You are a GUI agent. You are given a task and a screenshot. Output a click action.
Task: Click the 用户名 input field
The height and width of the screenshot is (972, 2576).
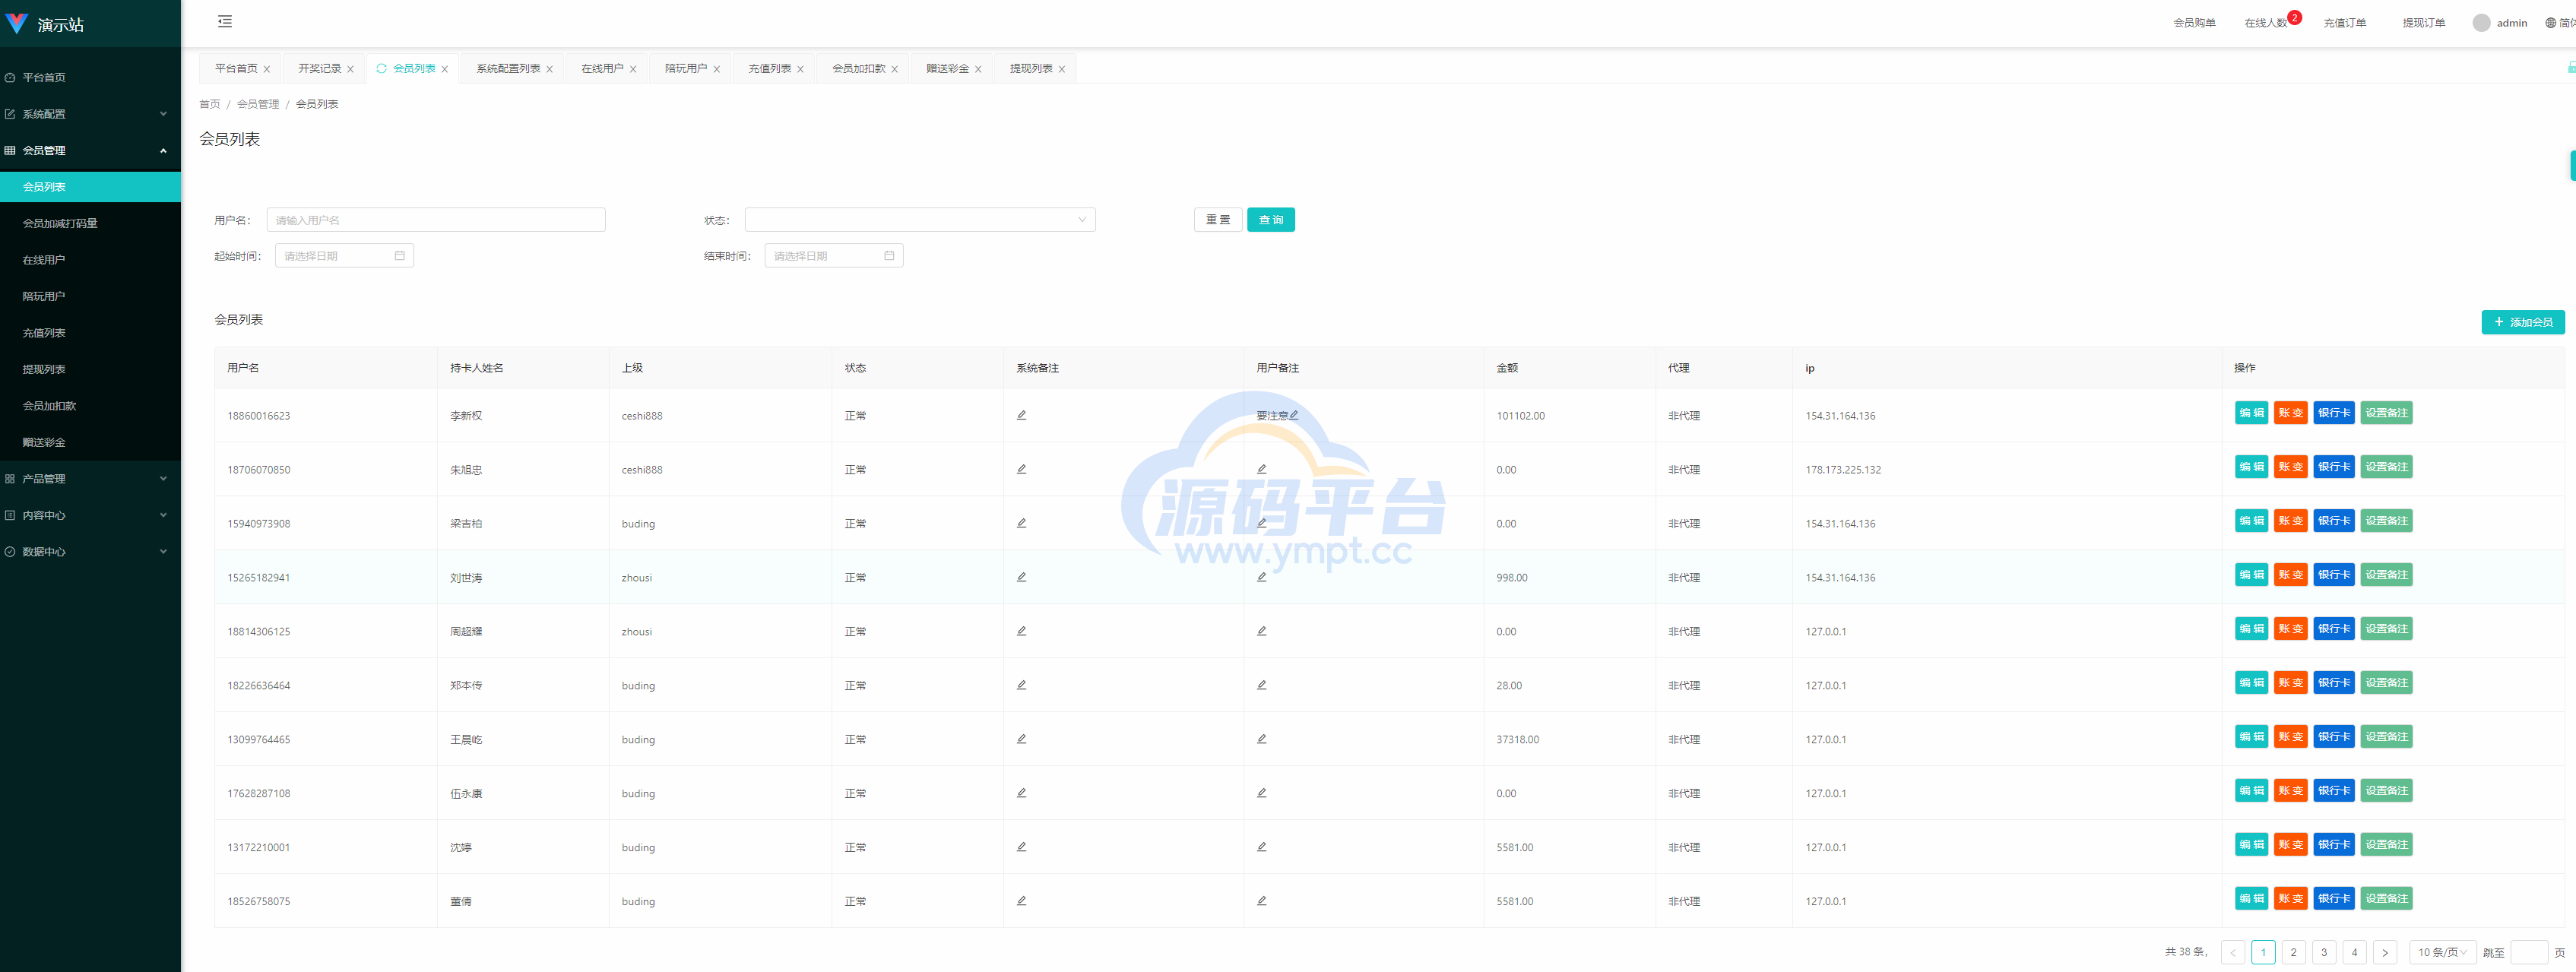click(436, 220)
